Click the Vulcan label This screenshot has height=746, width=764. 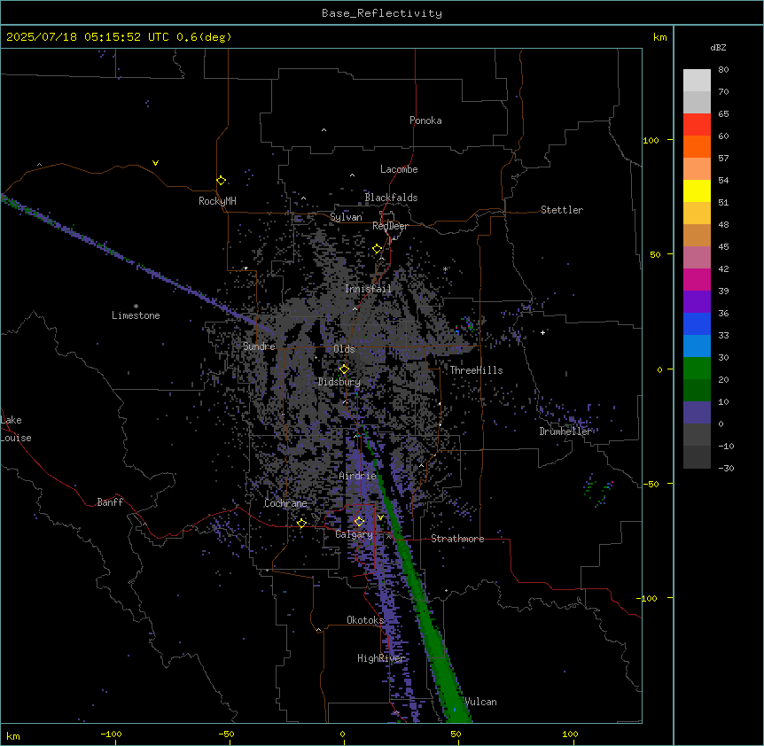tap(480, 702)
